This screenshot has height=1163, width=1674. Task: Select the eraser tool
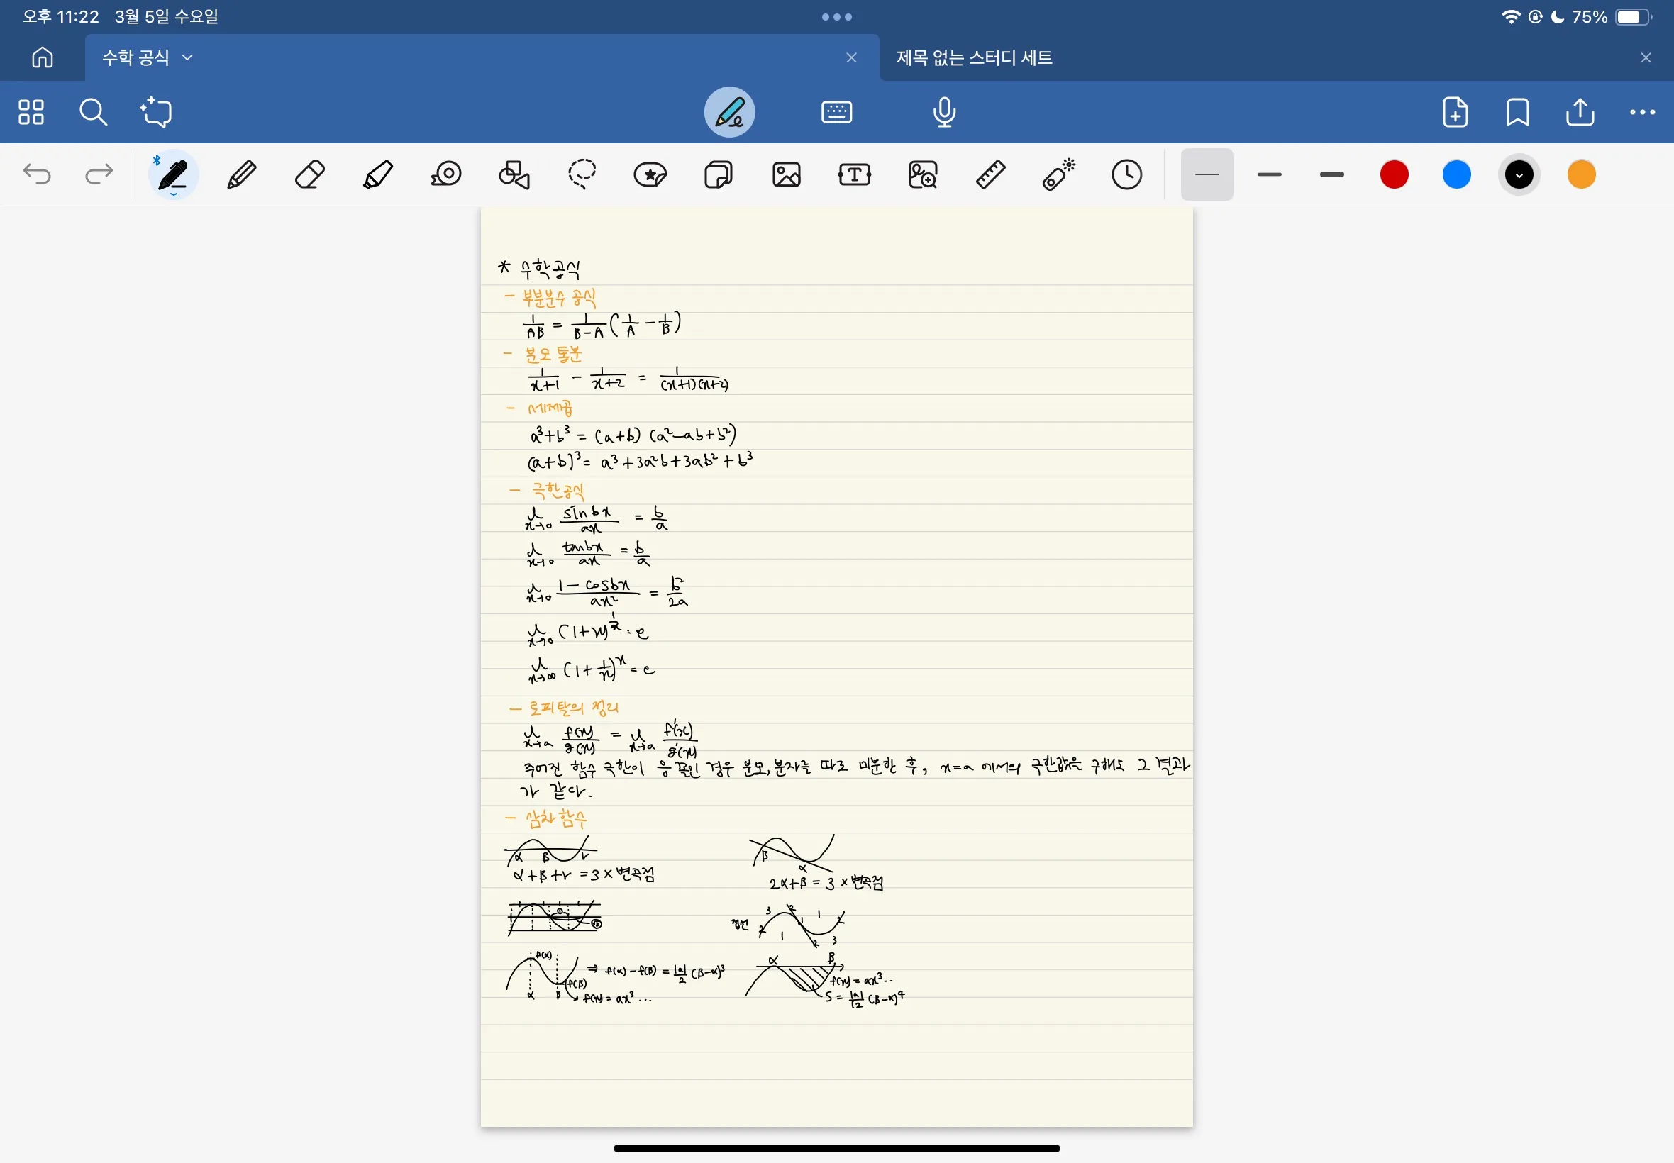tap(310, 175)
